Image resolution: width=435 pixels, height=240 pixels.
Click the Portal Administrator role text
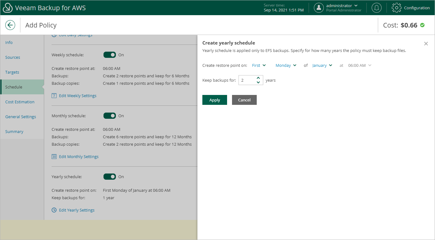pyautogui.click(x=344, y=10)
